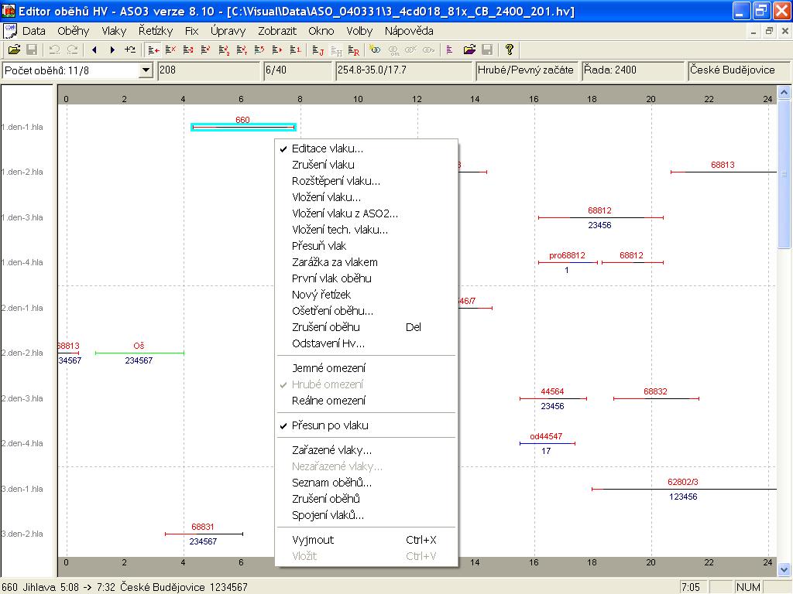Click the list icon with red R
This screenshot has height=594, width=793.
point(353,49)
